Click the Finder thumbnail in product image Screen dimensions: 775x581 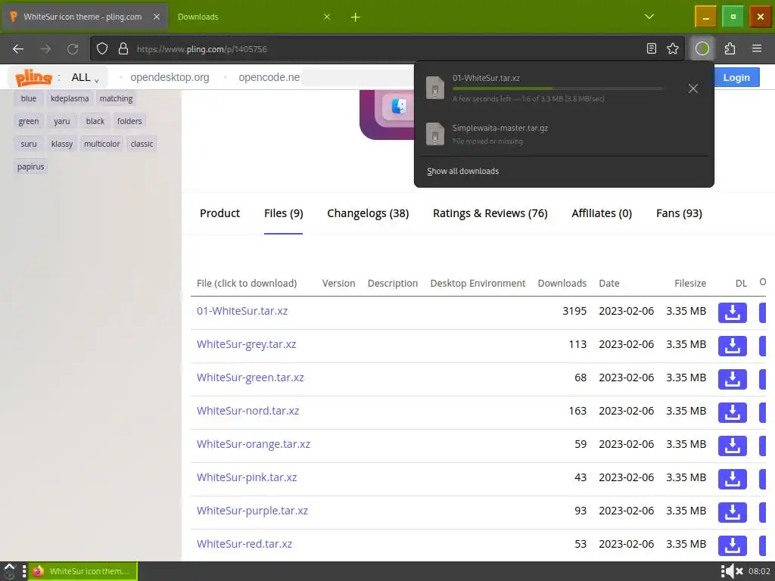click(x=398, y=106)
